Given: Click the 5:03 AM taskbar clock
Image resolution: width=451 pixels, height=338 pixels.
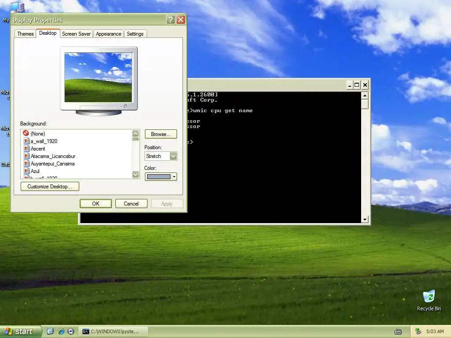Looking at the screenshot, I should click(435, 331).
